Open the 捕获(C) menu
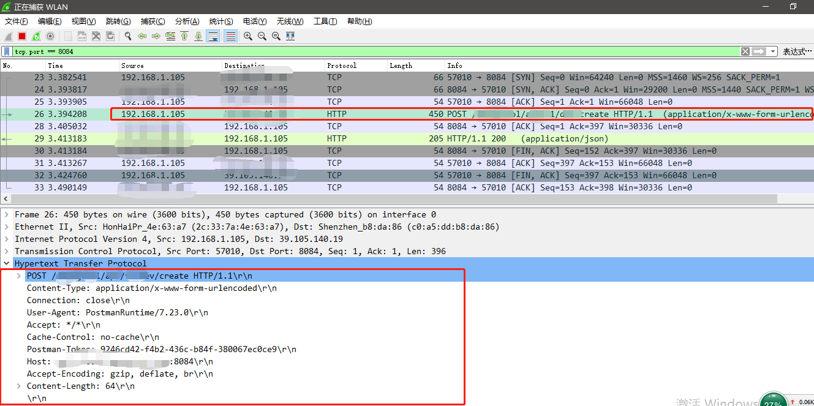This screenshot has height=406, width=814. (153, 21)
